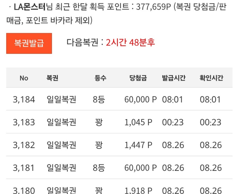Select the 60,000 P prize in row 3,181

click(140, 168)
